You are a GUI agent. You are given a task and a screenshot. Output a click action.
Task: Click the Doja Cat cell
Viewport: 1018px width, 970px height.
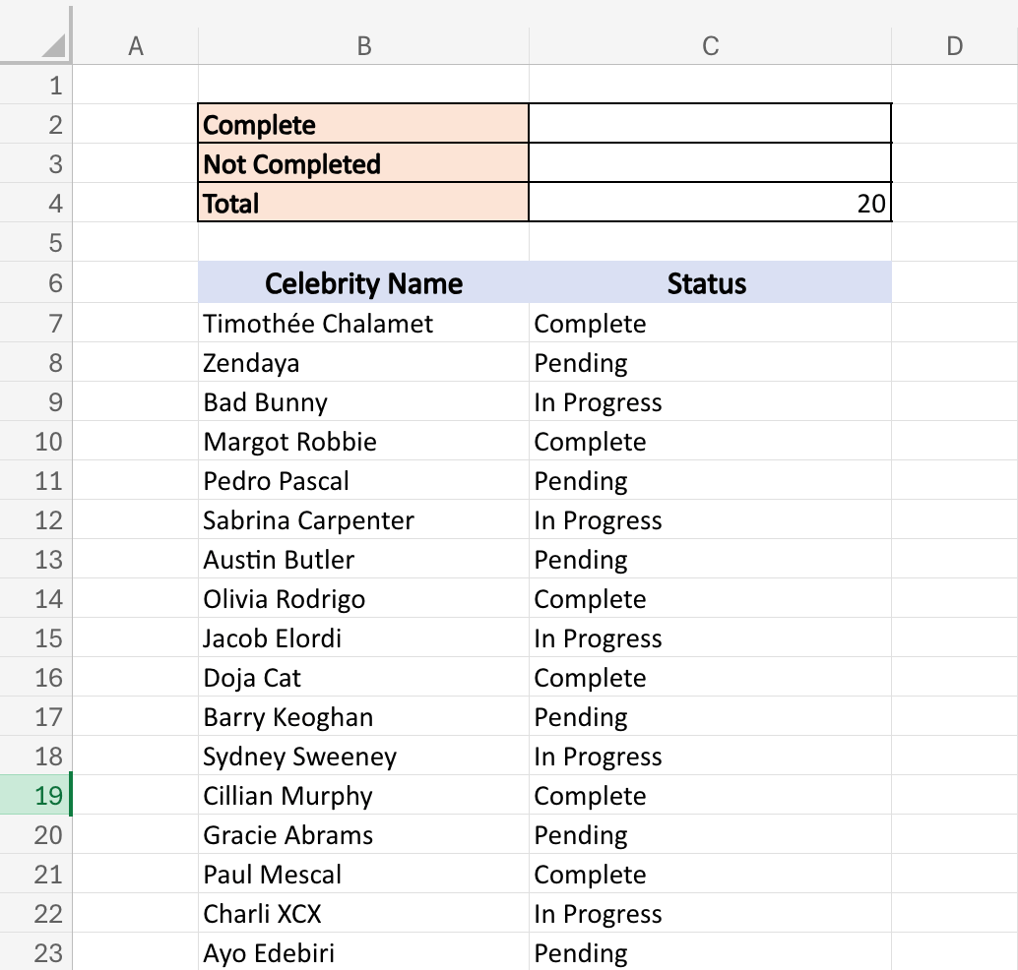click(x=363, y=678)
